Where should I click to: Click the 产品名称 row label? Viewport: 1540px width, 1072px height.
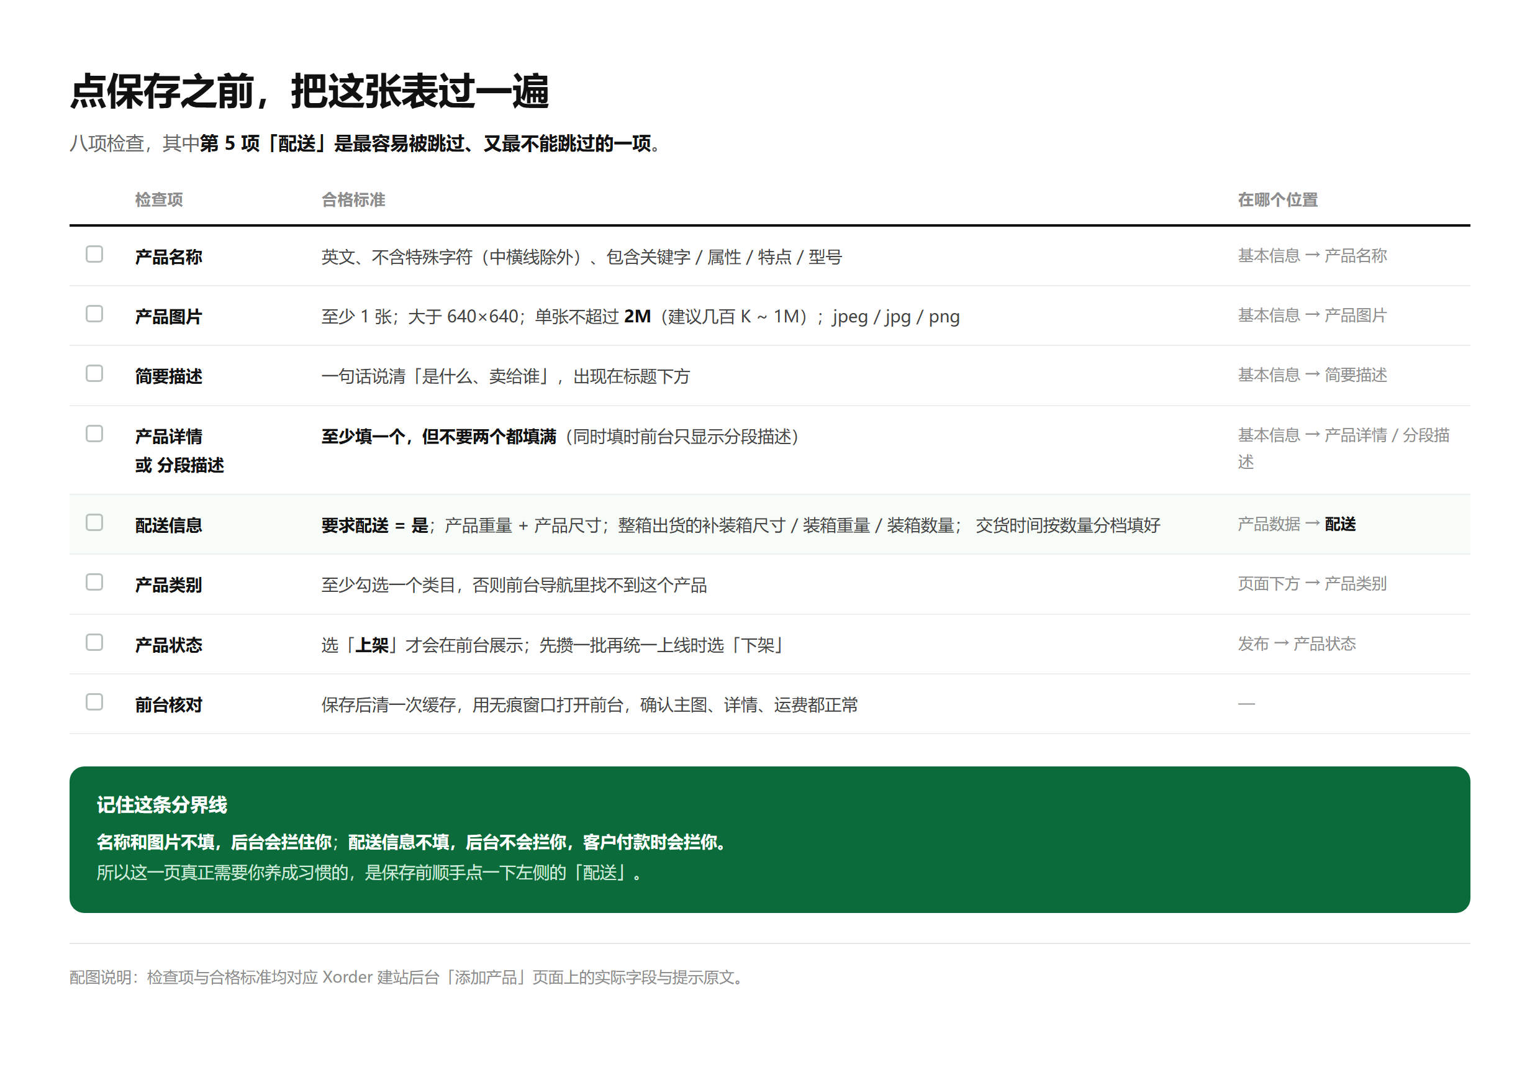point(168,257)
